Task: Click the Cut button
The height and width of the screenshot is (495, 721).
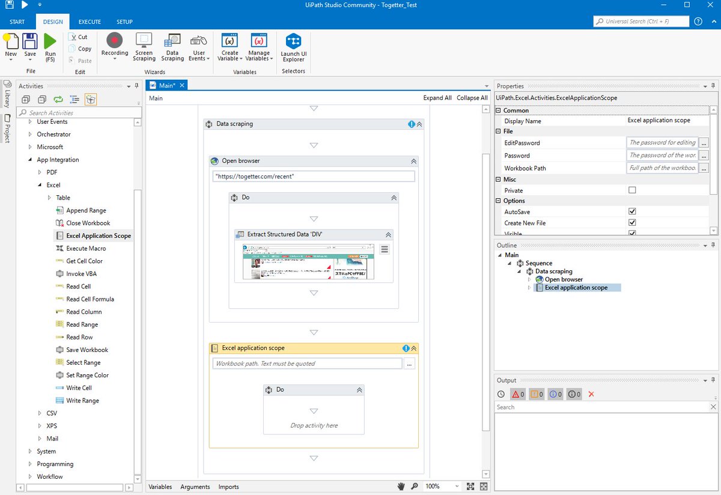Action: pos(79,37)
